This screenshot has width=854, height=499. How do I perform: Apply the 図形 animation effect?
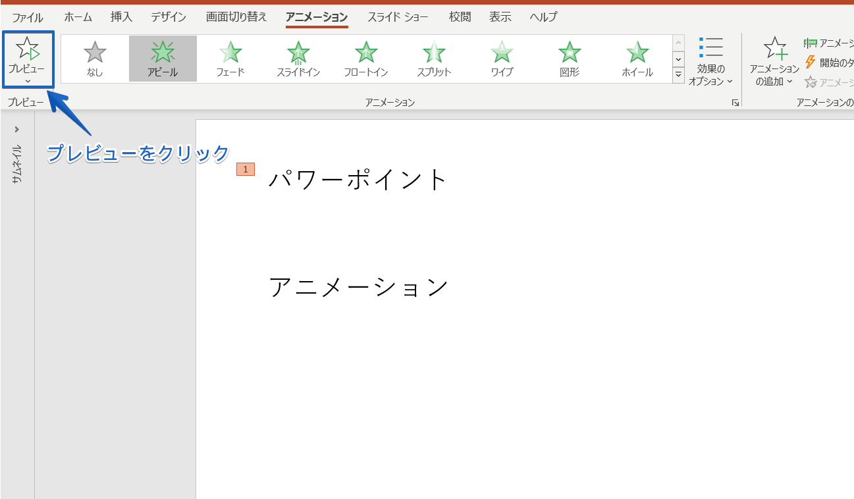point(570,59)
